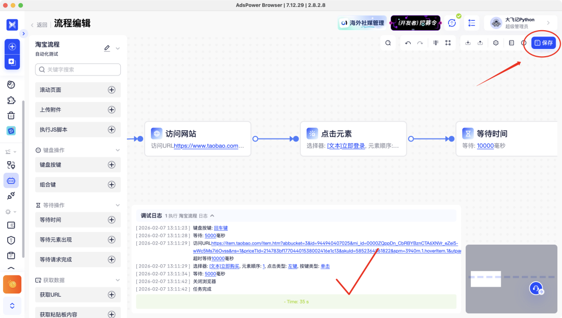Undo the last flow edit
This screenshot has width=562, height=318.
click(x=408, y=43)
